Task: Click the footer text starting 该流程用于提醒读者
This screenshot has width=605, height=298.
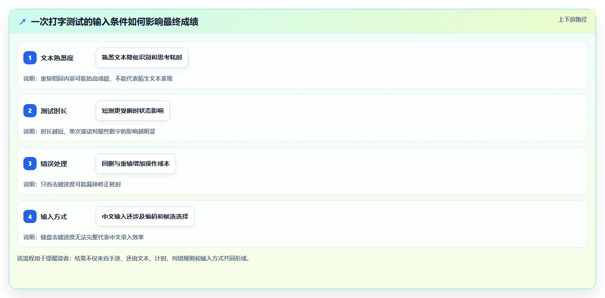Action: (x=134, y=258)
